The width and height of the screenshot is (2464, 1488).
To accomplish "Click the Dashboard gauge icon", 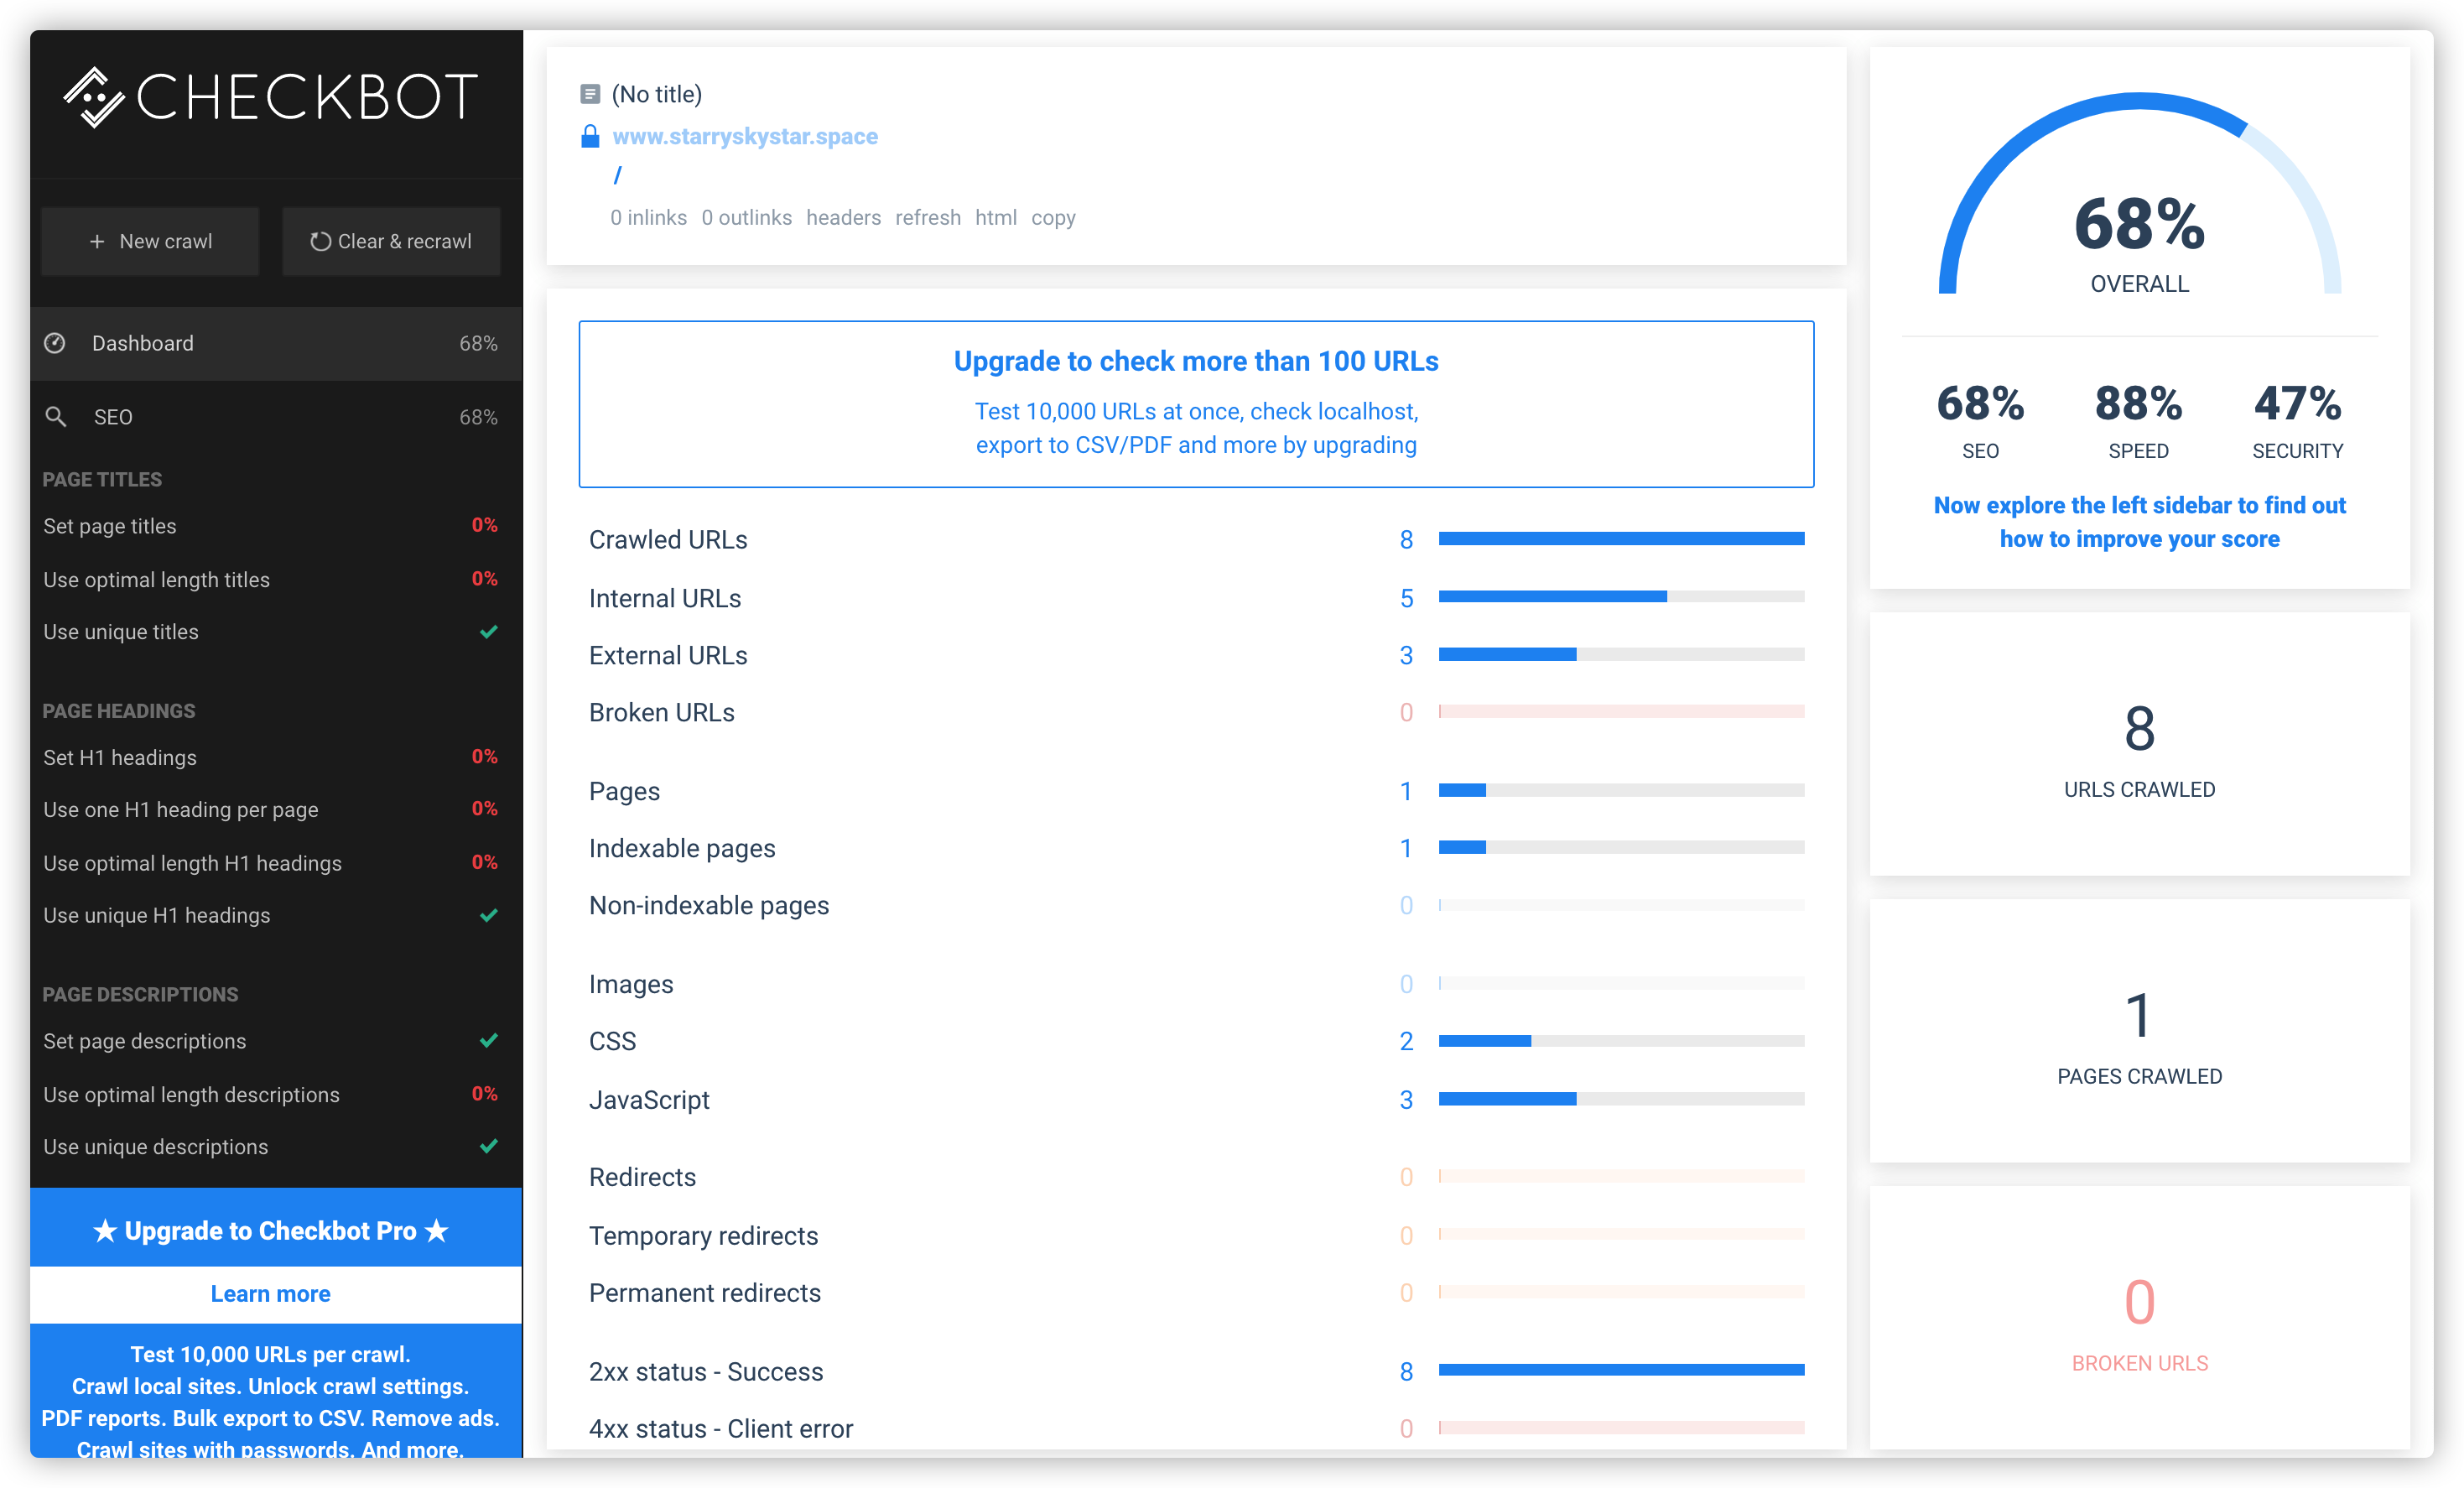I will pyautogui.click(x=55, y=343).
